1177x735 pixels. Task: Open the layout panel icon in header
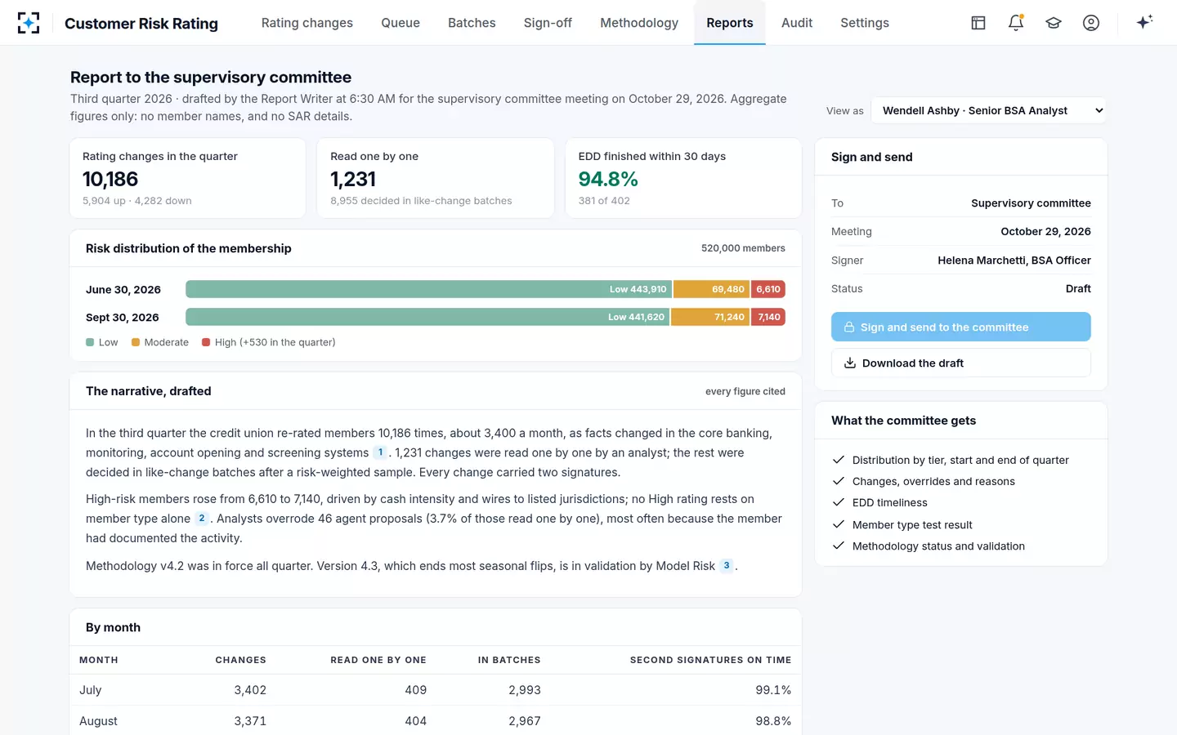[x=978, y=23]
